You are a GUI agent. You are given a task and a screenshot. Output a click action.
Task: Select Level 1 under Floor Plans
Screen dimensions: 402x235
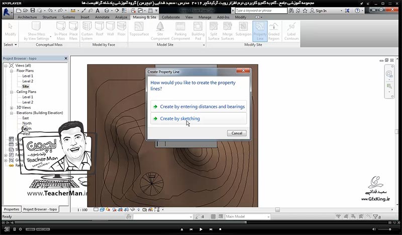(28, 76)
